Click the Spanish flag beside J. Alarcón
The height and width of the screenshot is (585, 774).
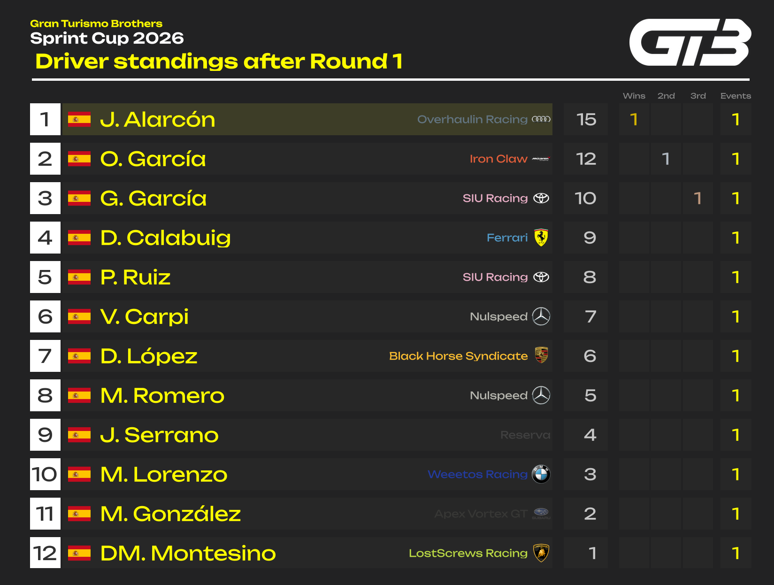pyautogui.click(x=79, y=119)
